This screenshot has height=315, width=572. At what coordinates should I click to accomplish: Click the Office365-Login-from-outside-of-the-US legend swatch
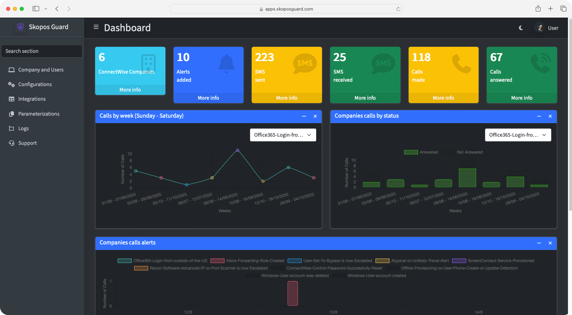coord(124,261)
